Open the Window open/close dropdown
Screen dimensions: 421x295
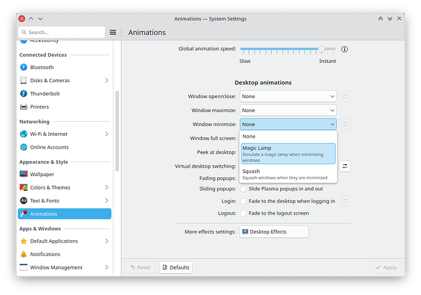(288, 96)
